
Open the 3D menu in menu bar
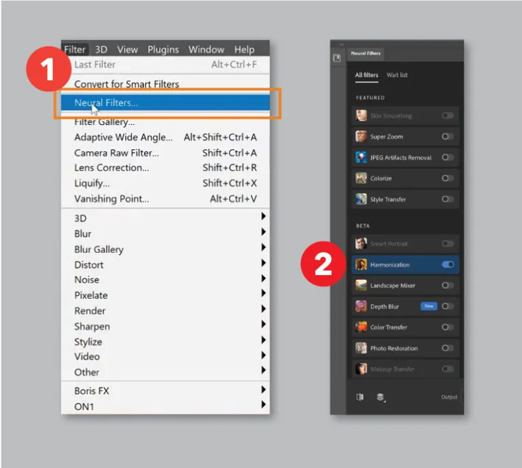101,50
